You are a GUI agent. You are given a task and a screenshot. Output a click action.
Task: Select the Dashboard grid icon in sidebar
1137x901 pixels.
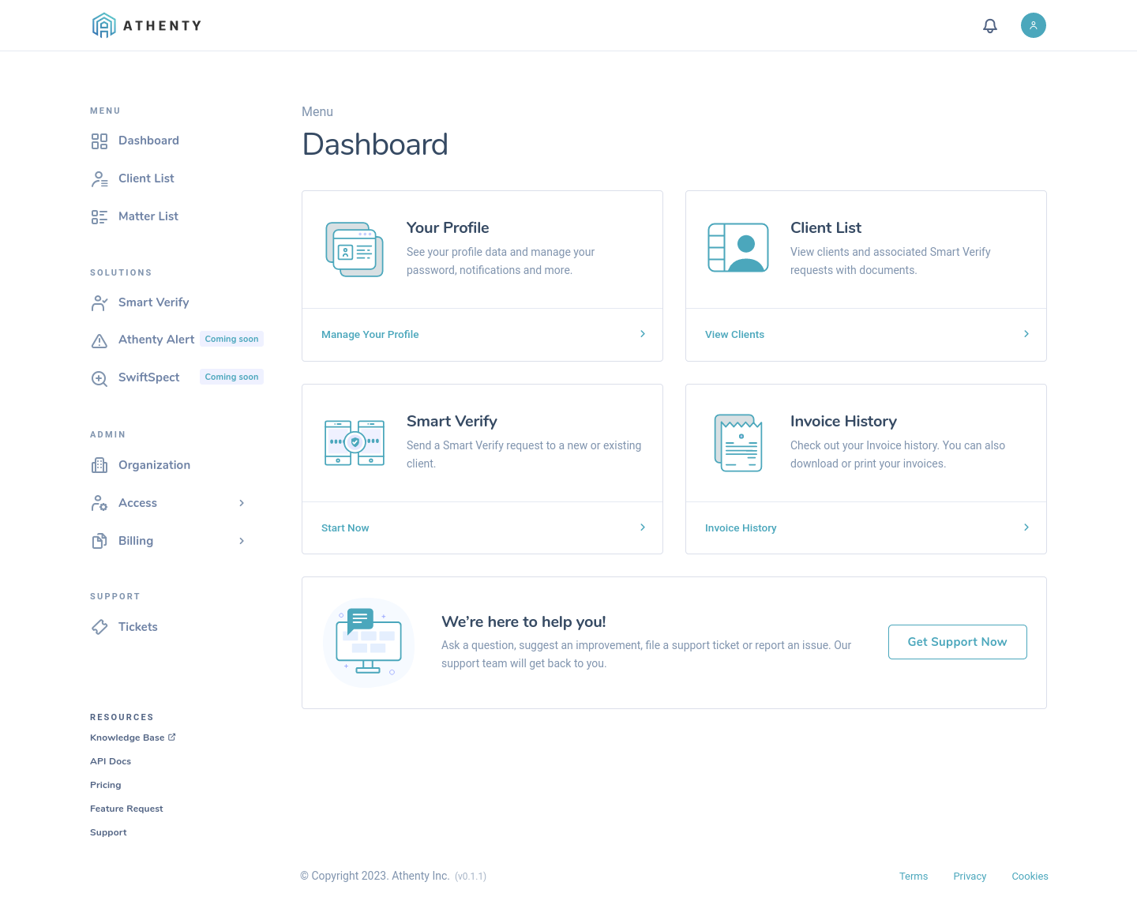[99, 141]
